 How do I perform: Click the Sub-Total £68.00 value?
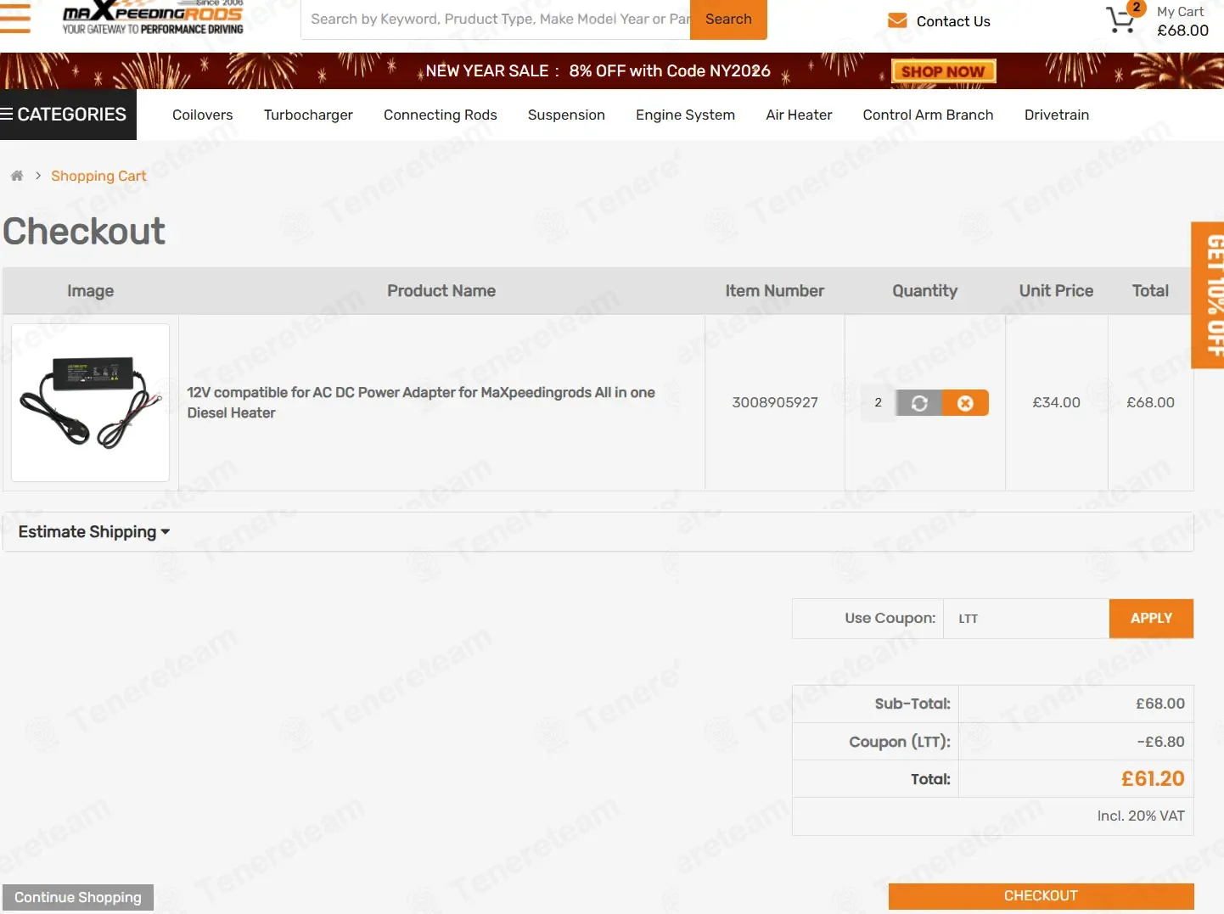tap(1160, 704)
